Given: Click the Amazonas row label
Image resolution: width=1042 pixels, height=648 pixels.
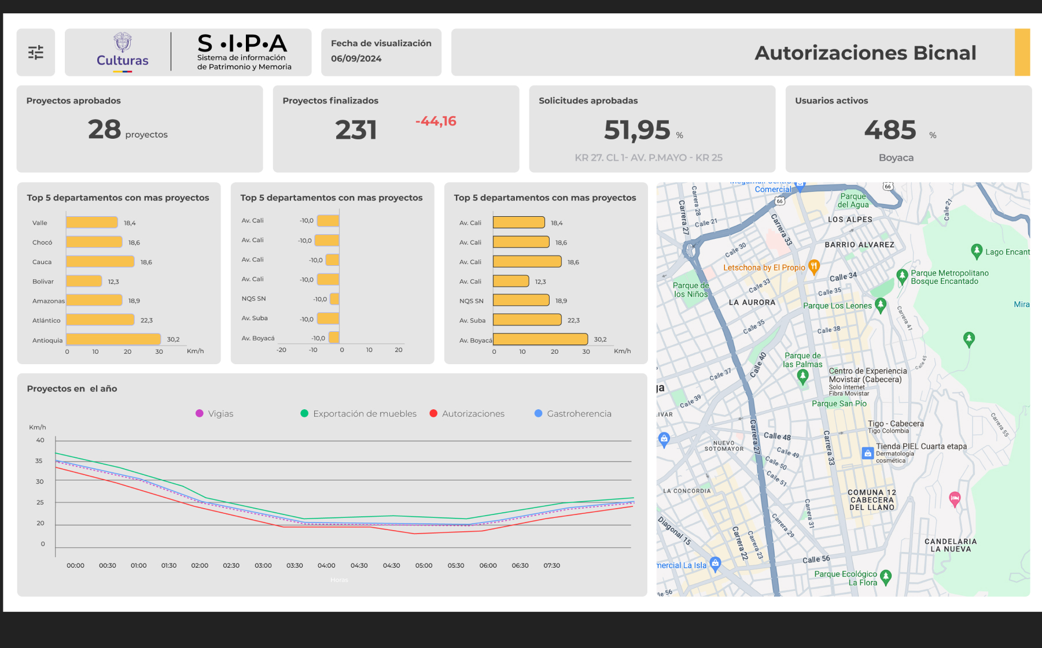Looking at the screenshot, I should tap(49, 301).
